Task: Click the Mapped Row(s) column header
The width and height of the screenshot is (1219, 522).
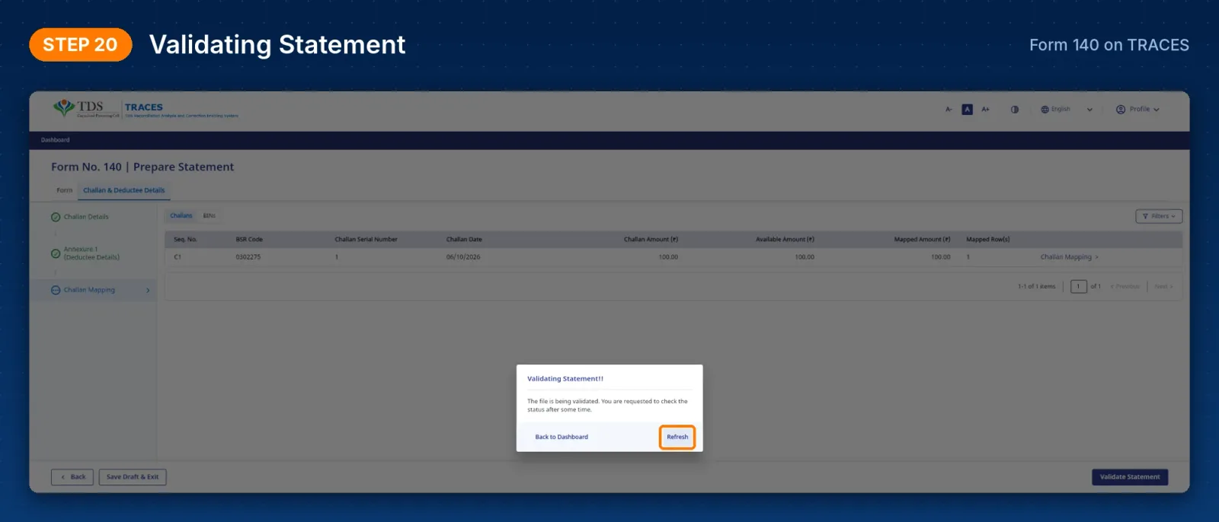Action: pos(988,239)
